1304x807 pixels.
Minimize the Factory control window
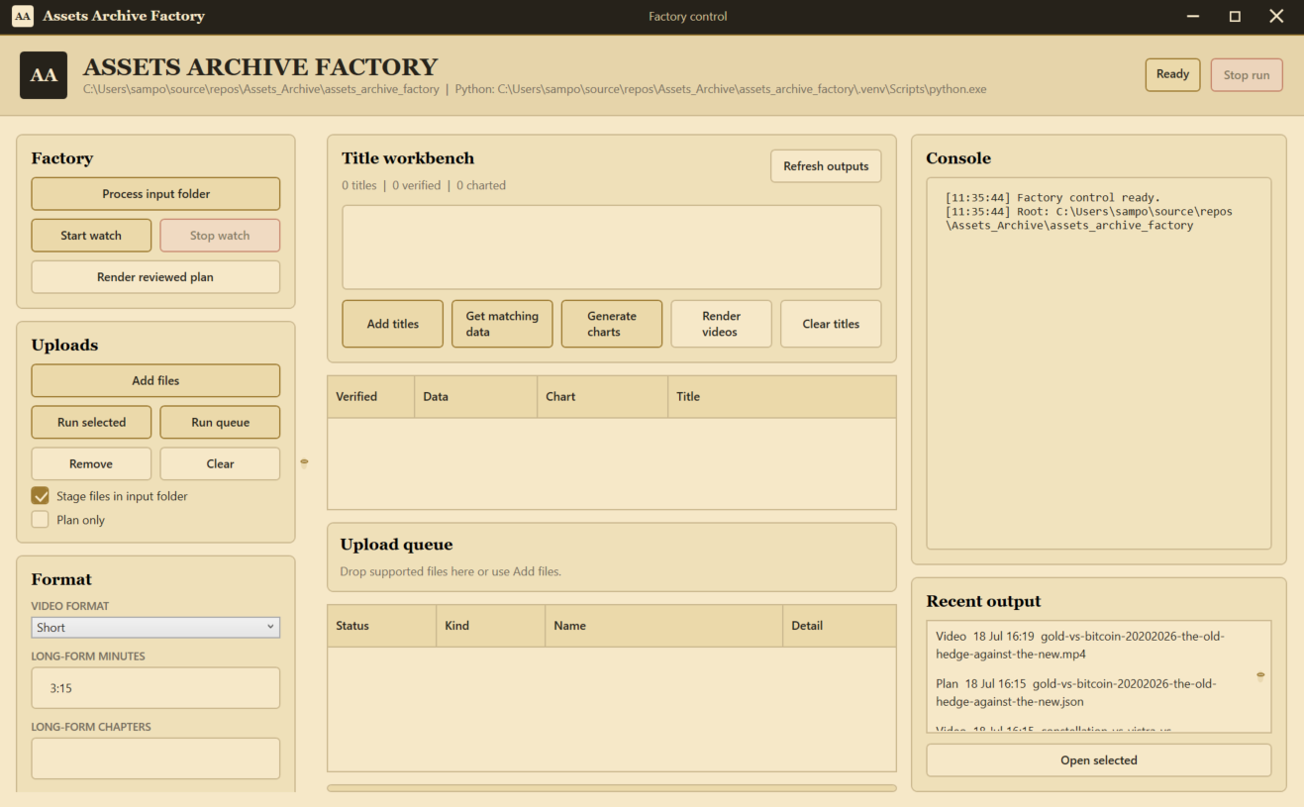pos(1193,16)
